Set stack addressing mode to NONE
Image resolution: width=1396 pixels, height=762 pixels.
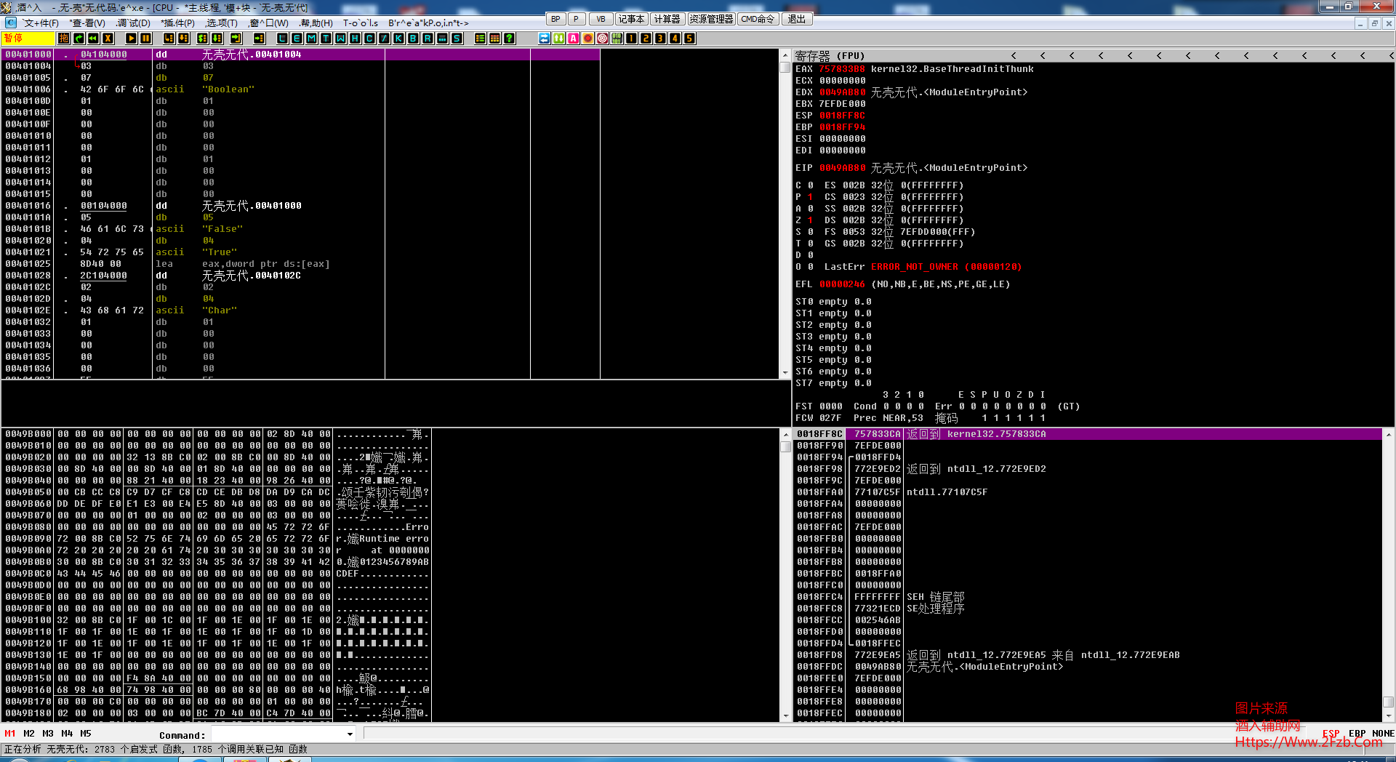1383,734
